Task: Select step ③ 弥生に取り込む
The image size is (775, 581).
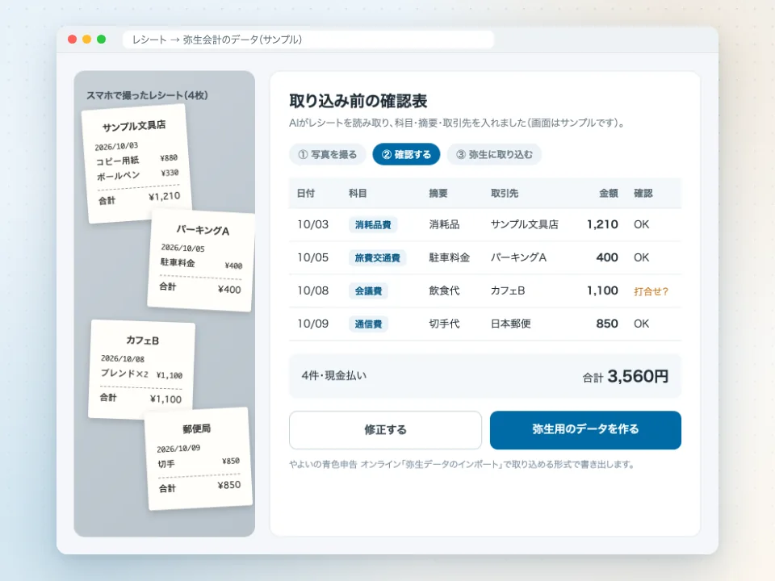Action: pyautogui.click(x=494, y=155)
